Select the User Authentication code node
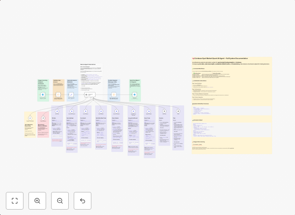 58,95
